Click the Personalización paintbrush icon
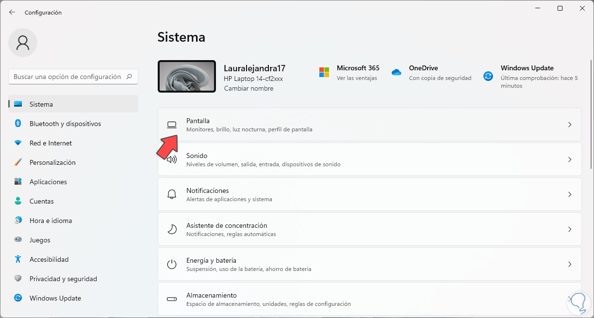This screenshot has width=594, height=318. coord(18,162)
